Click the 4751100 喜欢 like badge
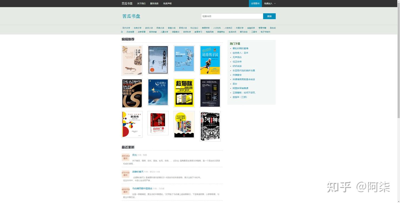The width and height of the screenshot is (400, 203). [126, 174]
